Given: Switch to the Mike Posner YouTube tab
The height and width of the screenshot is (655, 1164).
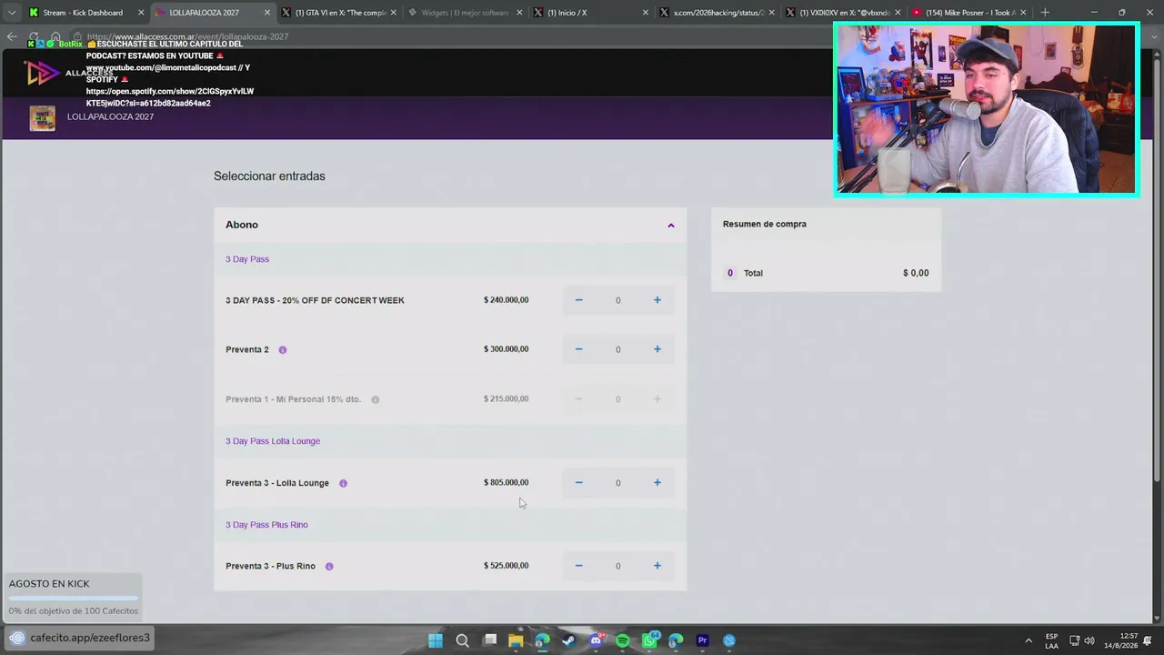Looking at the screenshot, I should point(968,13).
